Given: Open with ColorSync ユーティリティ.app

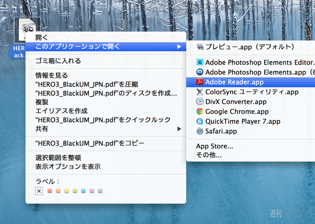Looking at the screenshot, I should point(251,92).
